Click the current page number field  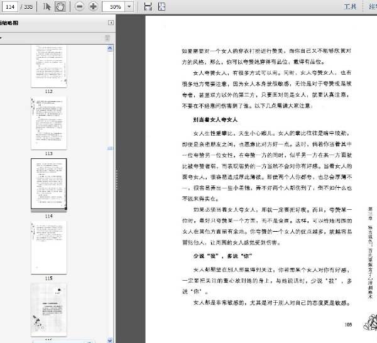pyautogui.click(x=10, y=7)
